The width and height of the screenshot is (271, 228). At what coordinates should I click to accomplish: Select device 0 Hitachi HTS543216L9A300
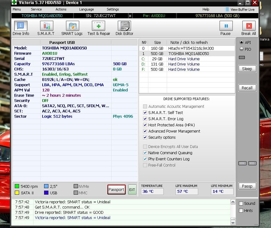click(187, 48)
